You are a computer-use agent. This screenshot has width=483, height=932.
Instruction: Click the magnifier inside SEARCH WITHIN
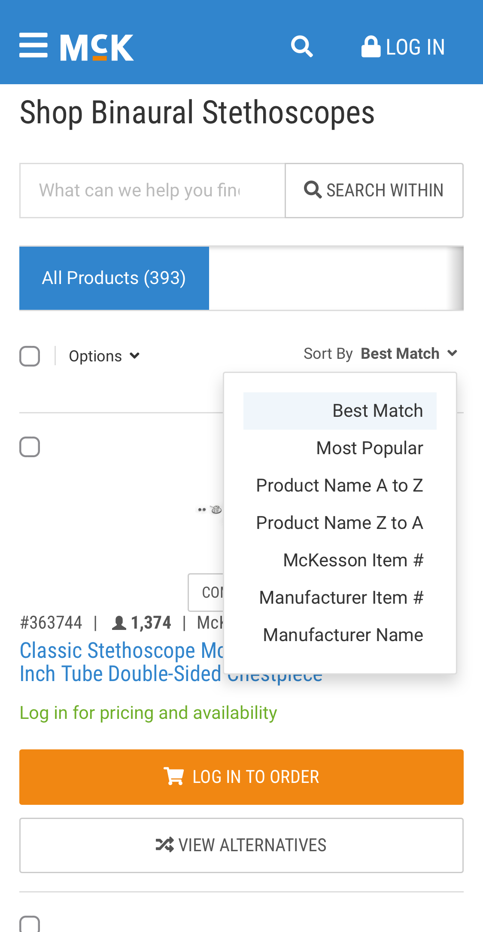click(313, 189)
